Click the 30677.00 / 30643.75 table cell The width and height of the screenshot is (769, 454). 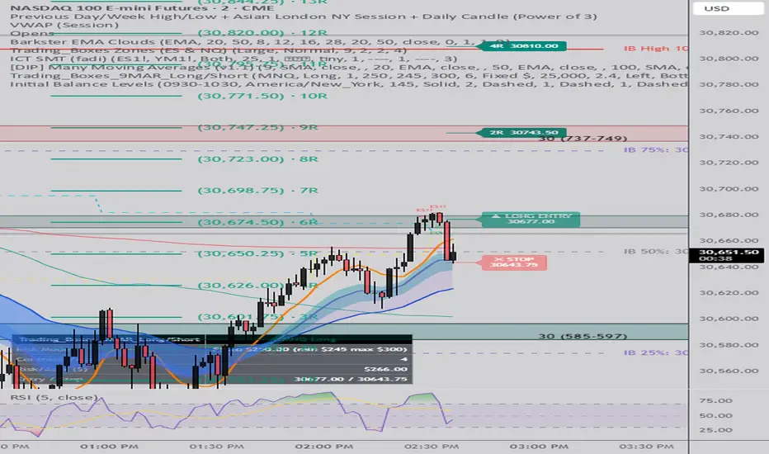point(351,379)
